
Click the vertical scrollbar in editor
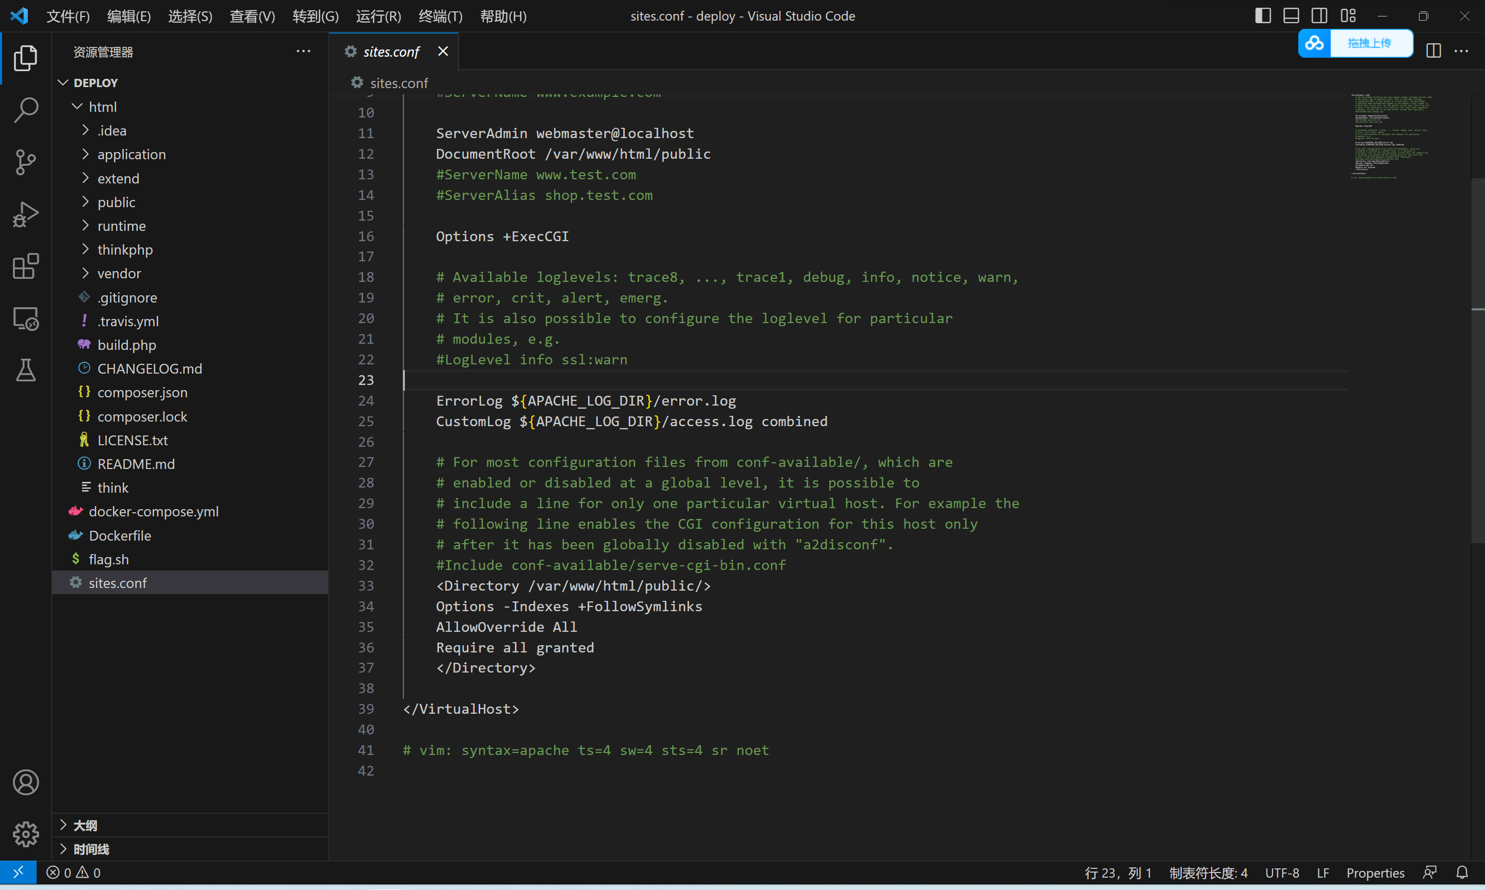1477,360
